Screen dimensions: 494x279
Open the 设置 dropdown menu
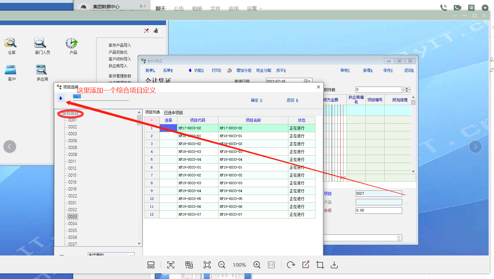(254, 8)
